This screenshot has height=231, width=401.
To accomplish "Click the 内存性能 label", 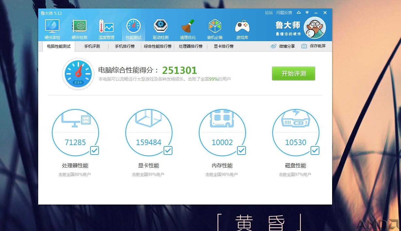I will (x=222, y=166).
